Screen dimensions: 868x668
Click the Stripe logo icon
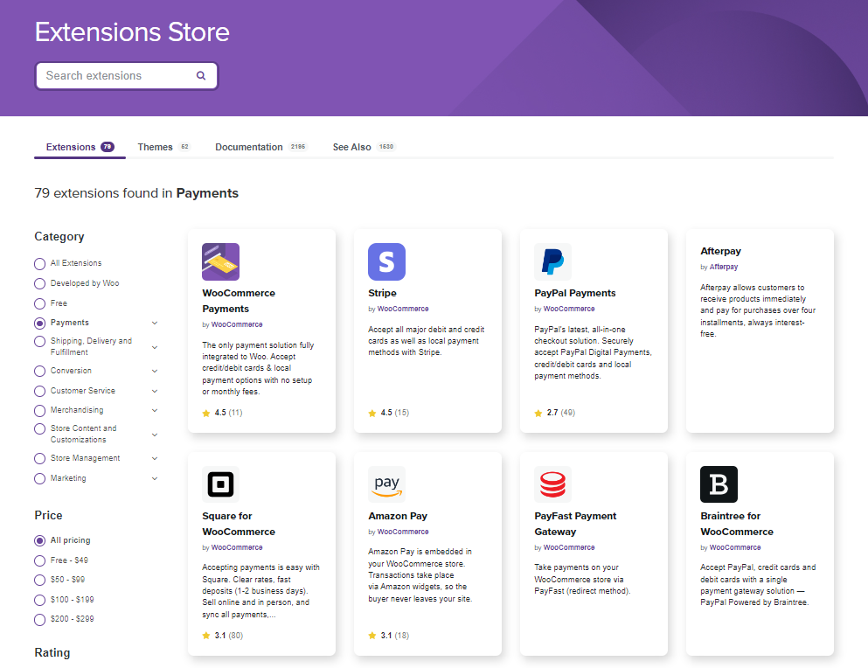click(386, 261)
